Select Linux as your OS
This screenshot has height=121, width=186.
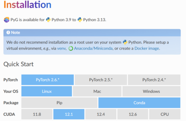coord(47,91)
